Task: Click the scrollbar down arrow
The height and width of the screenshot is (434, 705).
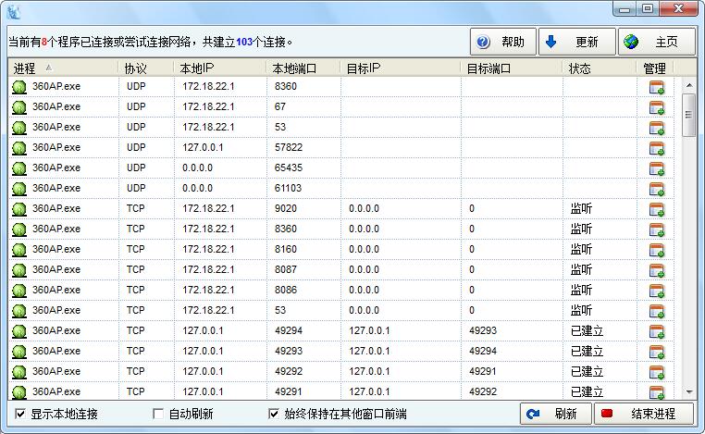Action: coord(689,391)
